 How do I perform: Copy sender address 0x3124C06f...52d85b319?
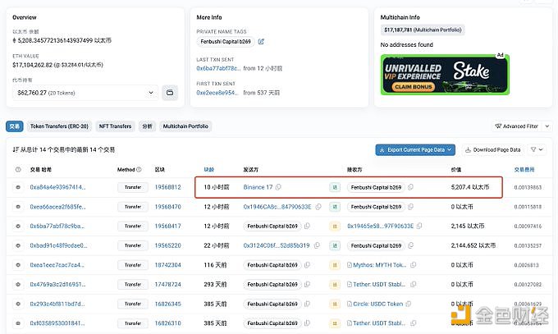click(317, 245)
